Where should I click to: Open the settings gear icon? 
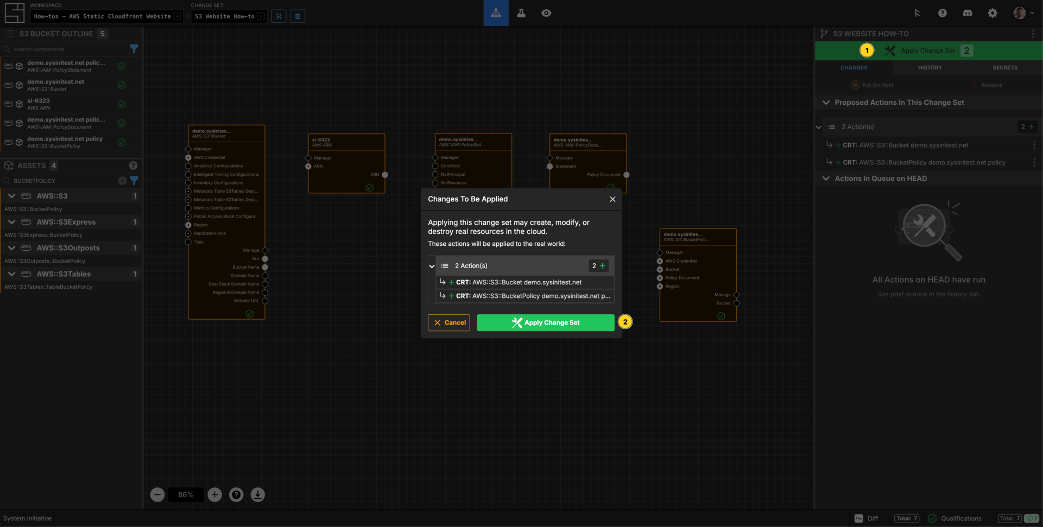(x=993, y=13)
